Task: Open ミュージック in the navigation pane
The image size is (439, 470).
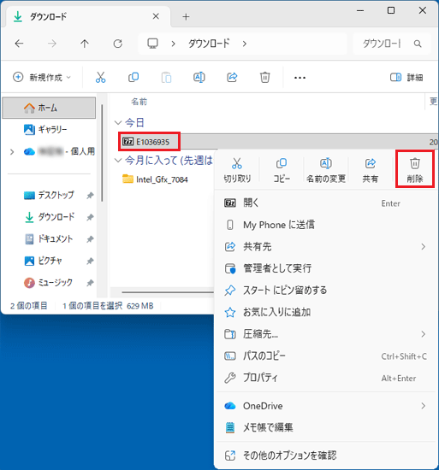Action: tap(48, 283)
